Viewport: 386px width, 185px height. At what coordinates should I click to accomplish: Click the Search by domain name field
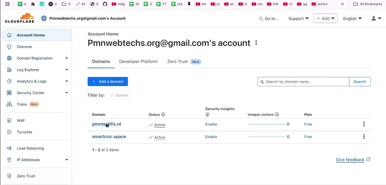(303, 82)
